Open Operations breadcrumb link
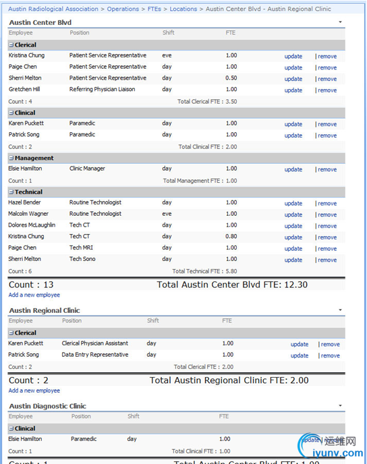Viewport: 367px width, 464px height. pos(123,9)
